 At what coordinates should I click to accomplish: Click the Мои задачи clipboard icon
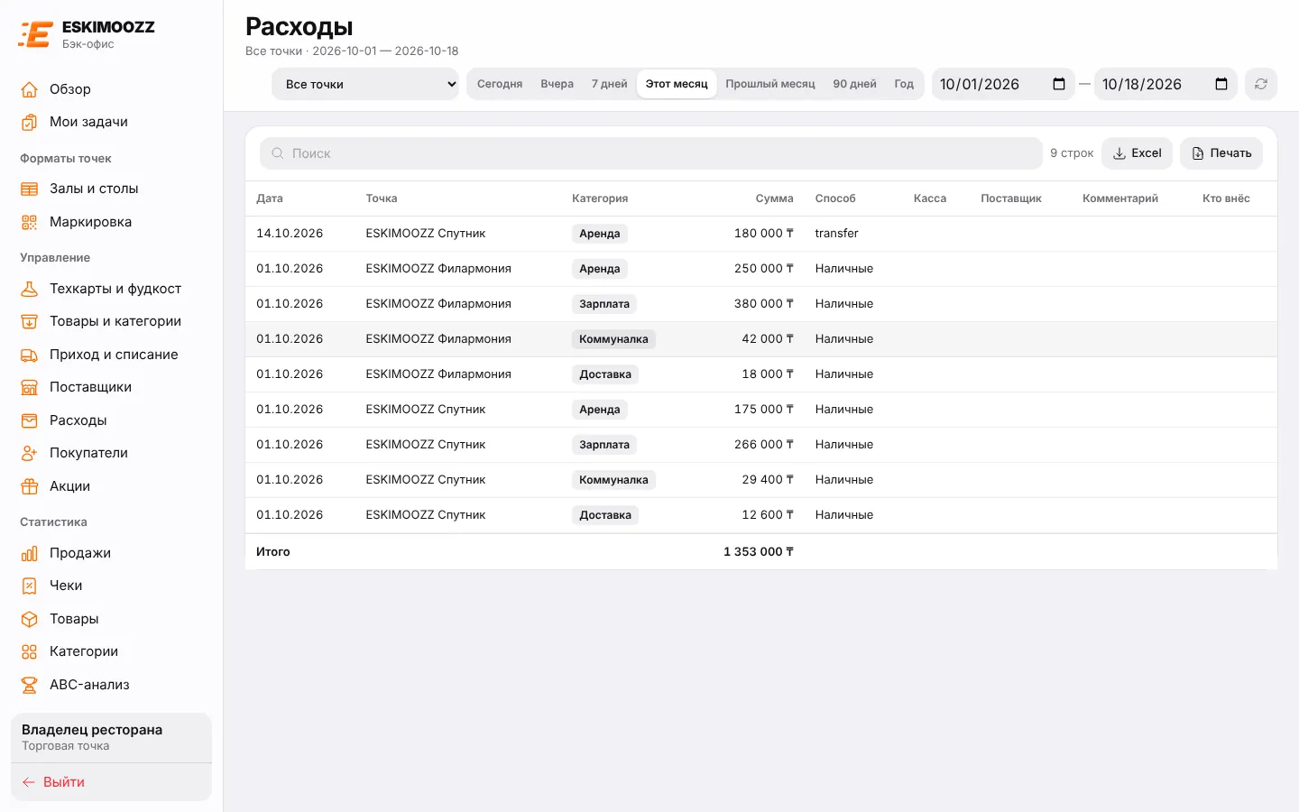[x=30, y=122]
